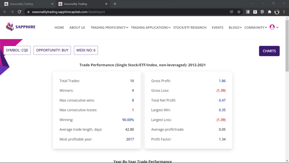Go to the About Us page
The width and height of the screenshot is (289, 163).
click(77, 27)
